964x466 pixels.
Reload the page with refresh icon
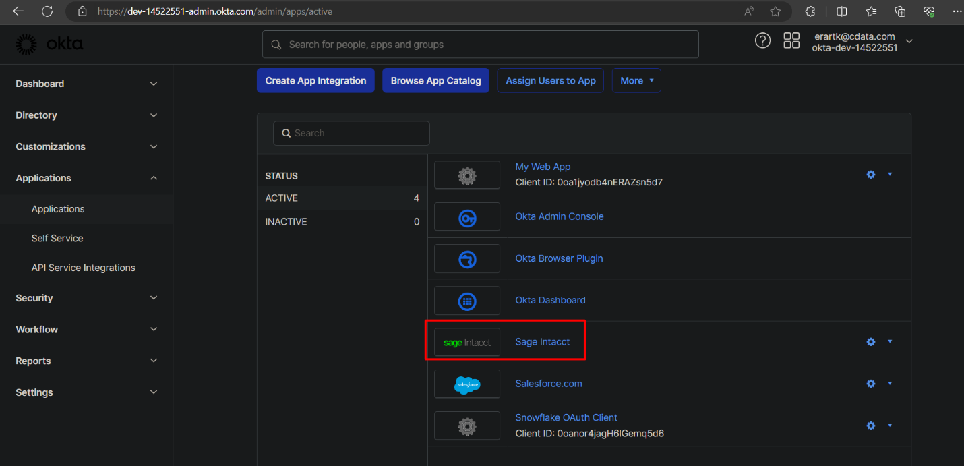(47, 11)
